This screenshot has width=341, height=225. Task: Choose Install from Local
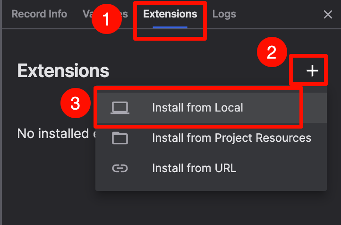click(197, 108)
